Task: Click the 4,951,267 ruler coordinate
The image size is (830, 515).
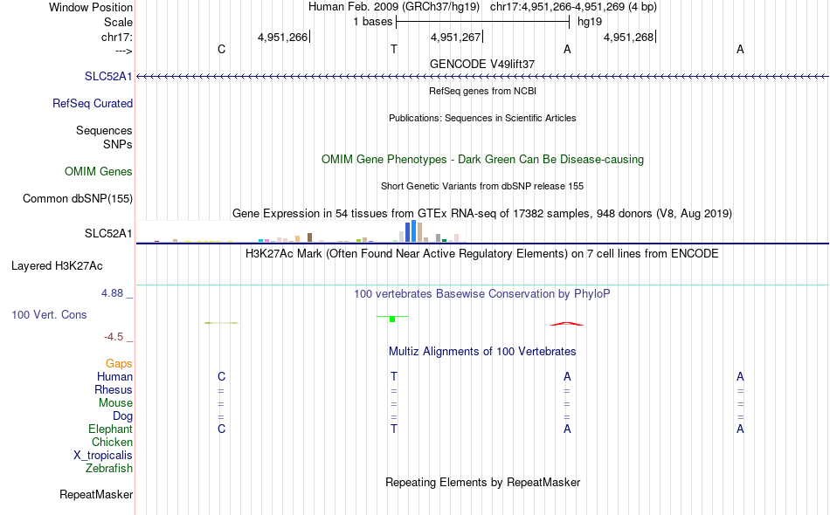Action: coord(456,37)
